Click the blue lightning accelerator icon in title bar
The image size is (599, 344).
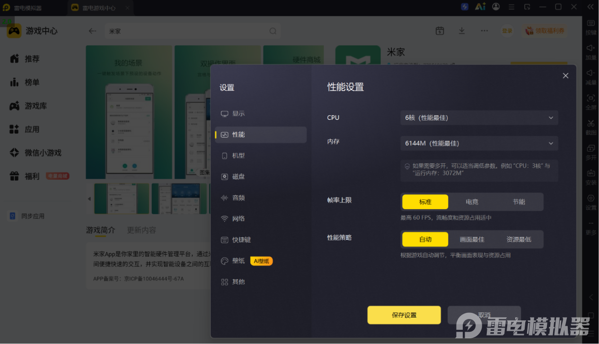point(465,7)
